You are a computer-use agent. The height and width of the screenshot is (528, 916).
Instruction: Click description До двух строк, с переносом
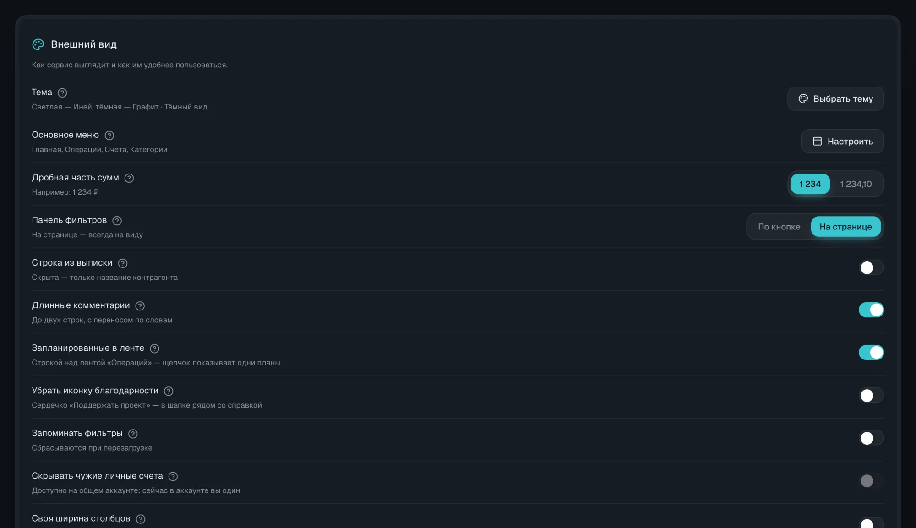84,320
